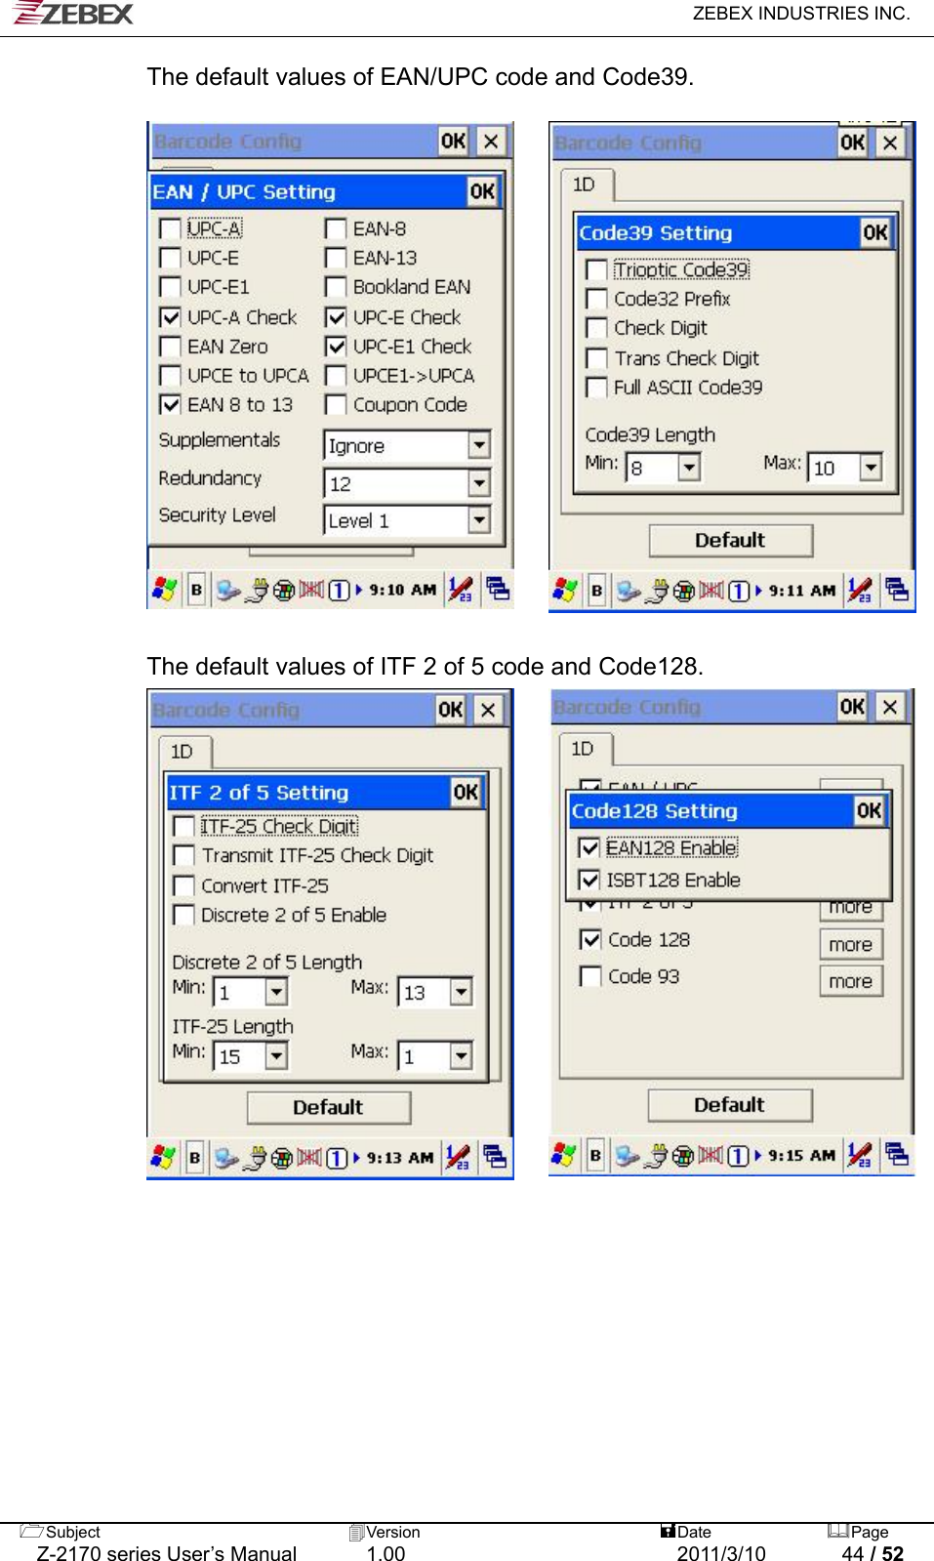
Task: Expand the Redundancy dropdown
Action: [478, 483]
